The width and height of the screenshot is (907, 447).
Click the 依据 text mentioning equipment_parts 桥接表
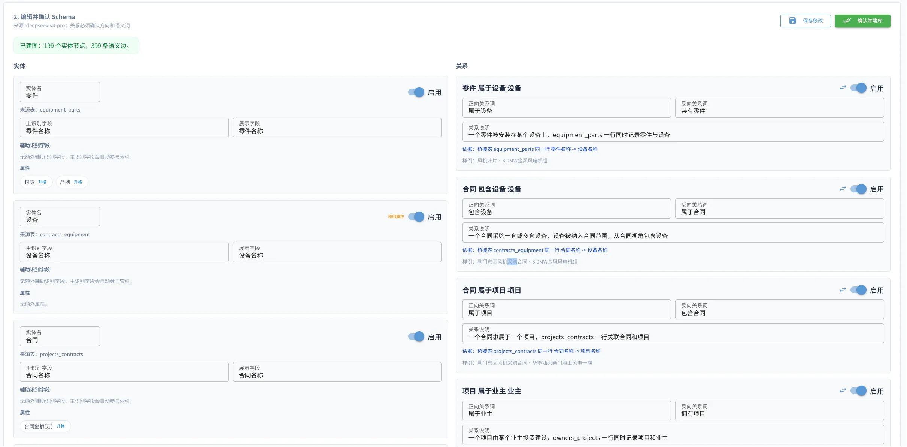click(530, 149)
